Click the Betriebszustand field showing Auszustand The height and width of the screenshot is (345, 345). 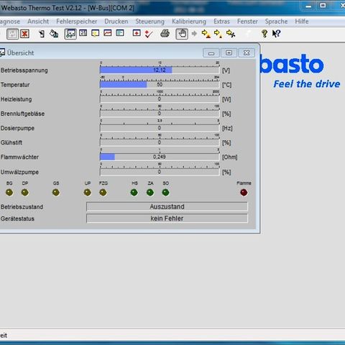[167, 206]
